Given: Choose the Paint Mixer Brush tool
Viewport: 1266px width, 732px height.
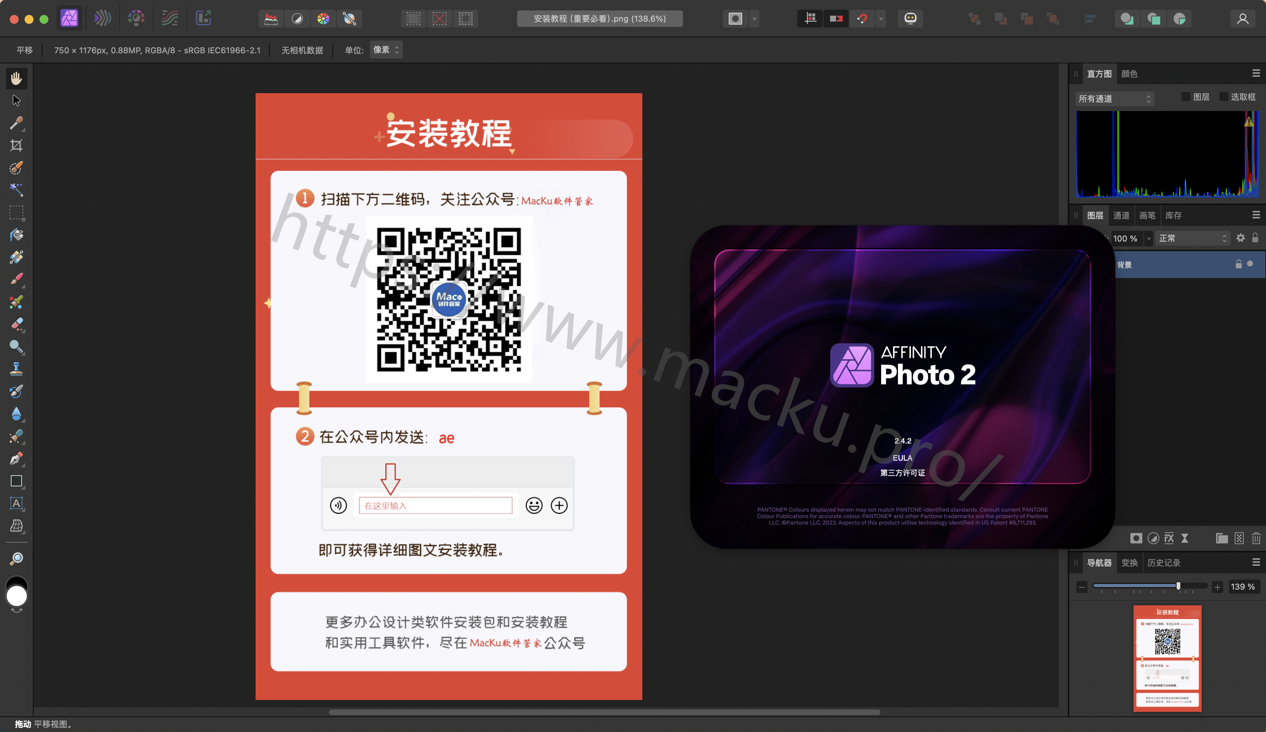Looking at the screenshot, I should [x=16, y=302].
